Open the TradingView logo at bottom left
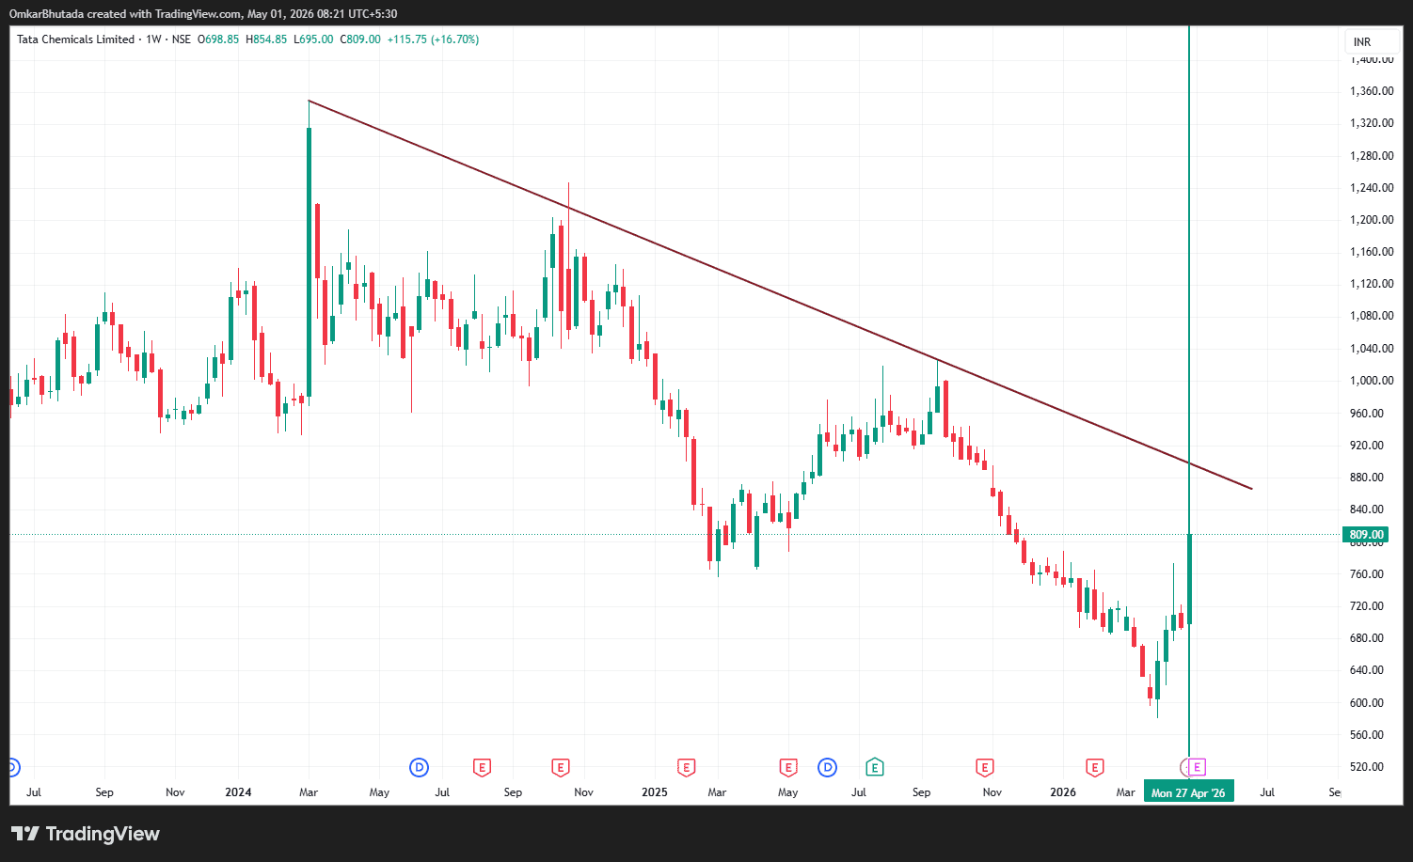Image resolution: width=1413 pixels, height=862 pixels. click(x=86, y=834)
